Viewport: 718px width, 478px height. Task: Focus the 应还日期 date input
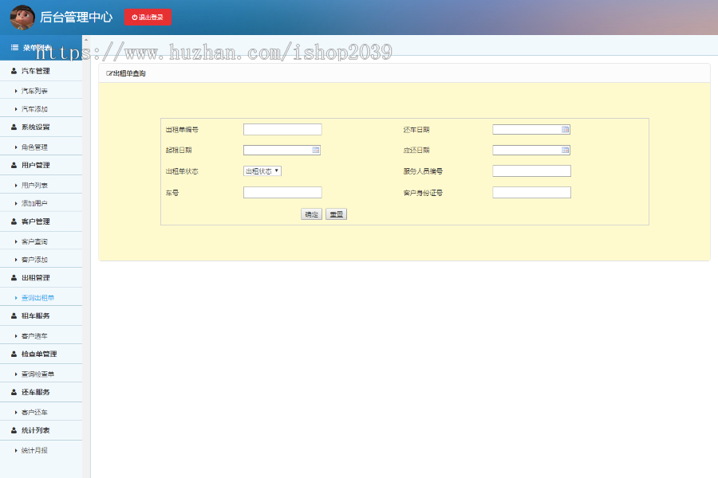coord(531,150)
